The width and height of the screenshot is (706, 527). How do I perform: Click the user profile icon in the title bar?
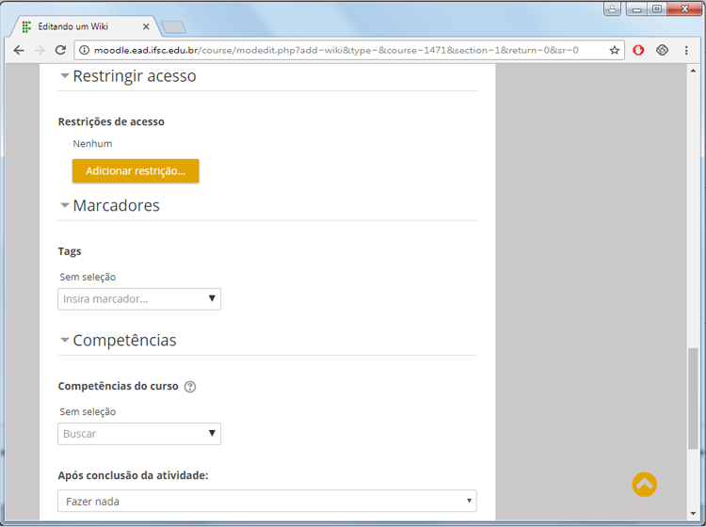613,9
